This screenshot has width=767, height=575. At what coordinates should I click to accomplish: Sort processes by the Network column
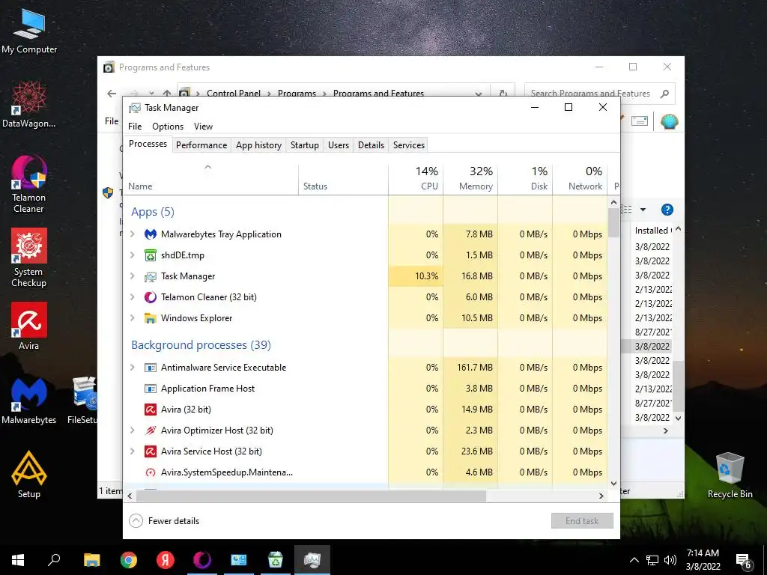coord(580,178)
